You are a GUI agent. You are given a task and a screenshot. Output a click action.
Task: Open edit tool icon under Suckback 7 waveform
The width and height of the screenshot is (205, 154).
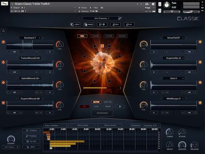point(14,52)
